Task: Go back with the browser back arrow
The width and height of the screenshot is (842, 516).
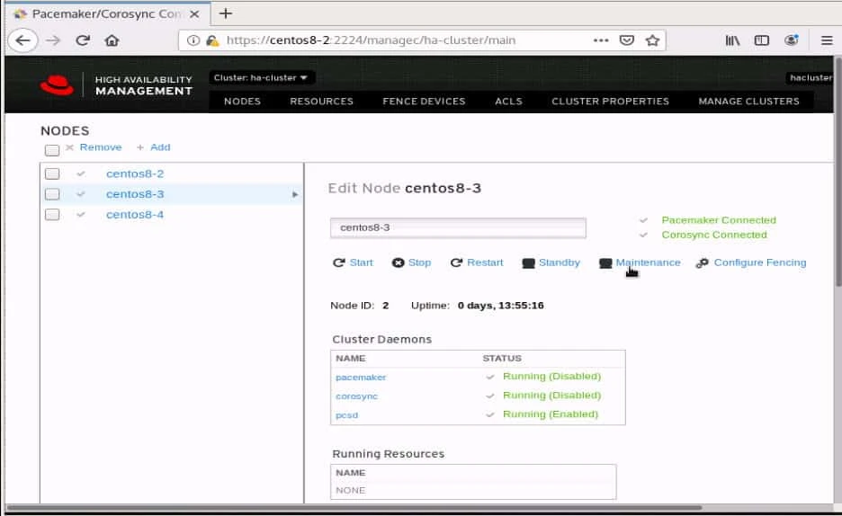Action: [x=23, y=40]
